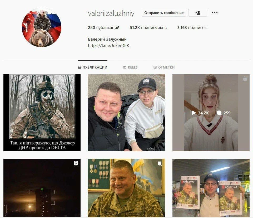Switch to the ОТМЕТКИ tab
Viewport: 253px width, 218px height.
click(164, 67)
